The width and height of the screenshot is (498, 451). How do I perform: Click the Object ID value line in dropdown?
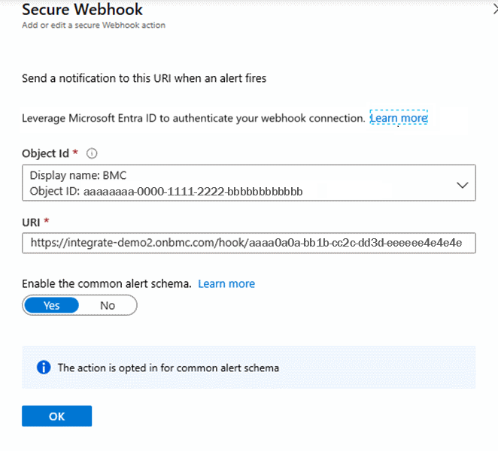click(x=165, y=192)
